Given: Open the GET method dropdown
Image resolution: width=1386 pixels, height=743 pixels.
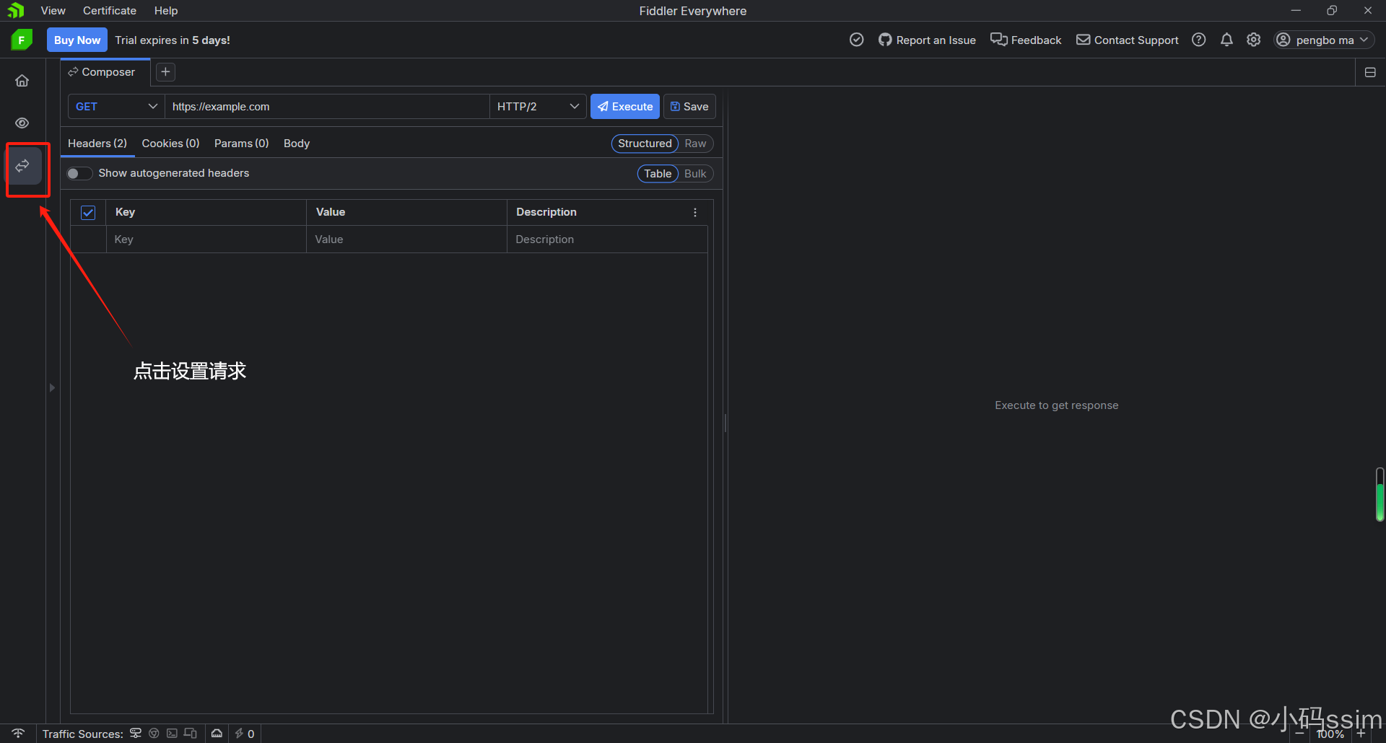Looking at the screenshot, I should [116, 107].
